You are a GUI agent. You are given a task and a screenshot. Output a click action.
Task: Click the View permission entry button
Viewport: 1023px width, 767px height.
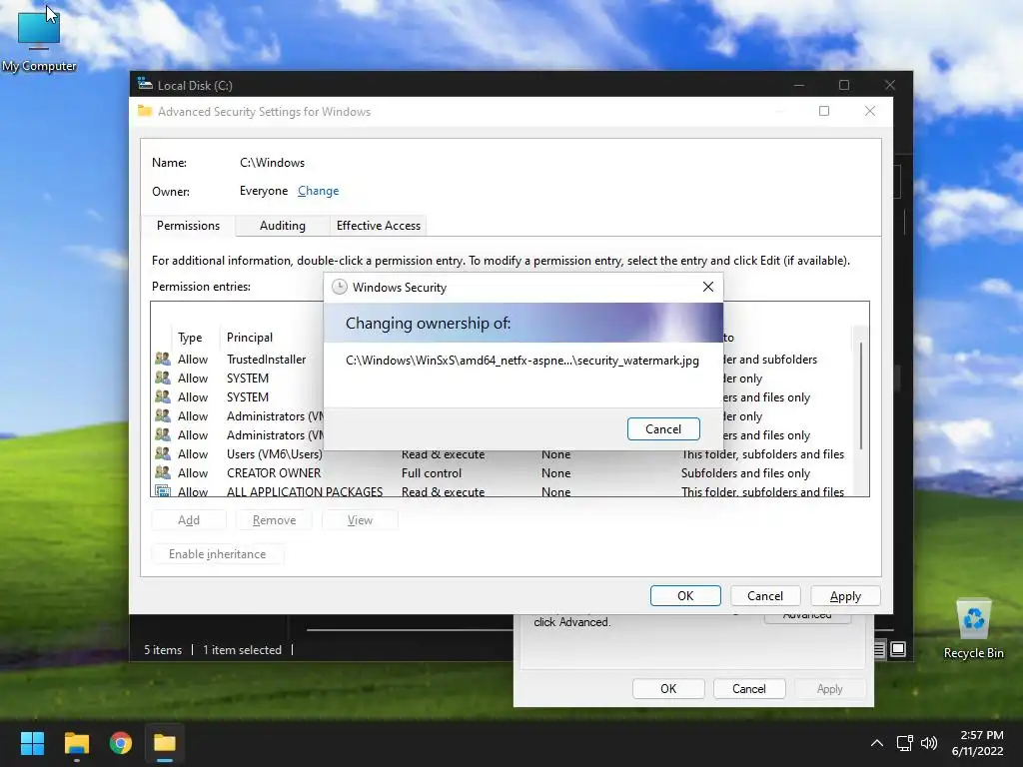pos(360,519)
